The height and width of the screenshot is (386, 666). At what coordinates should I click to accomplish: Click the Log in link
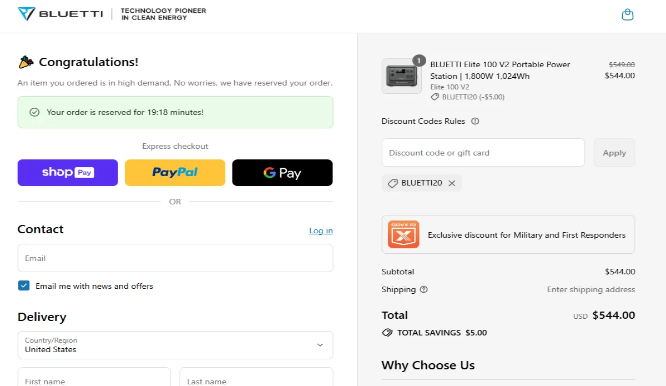coord(321,230)
